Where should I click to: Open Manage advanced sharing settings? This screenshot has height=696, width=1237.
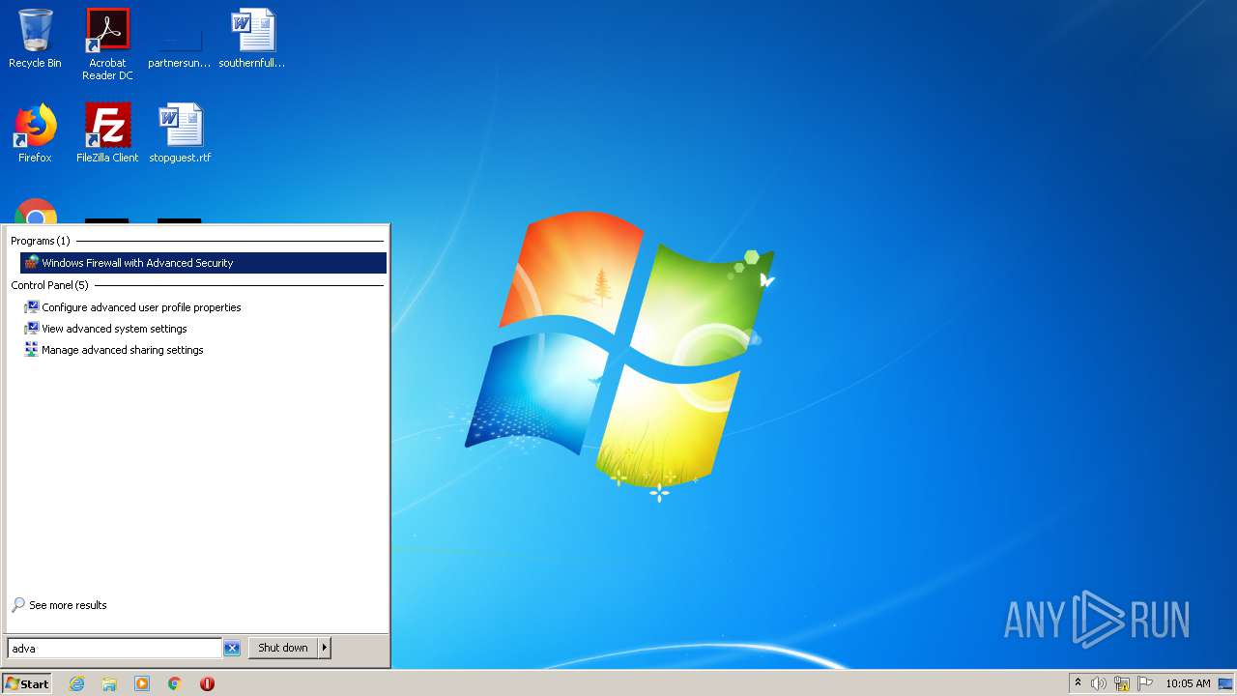123,350
